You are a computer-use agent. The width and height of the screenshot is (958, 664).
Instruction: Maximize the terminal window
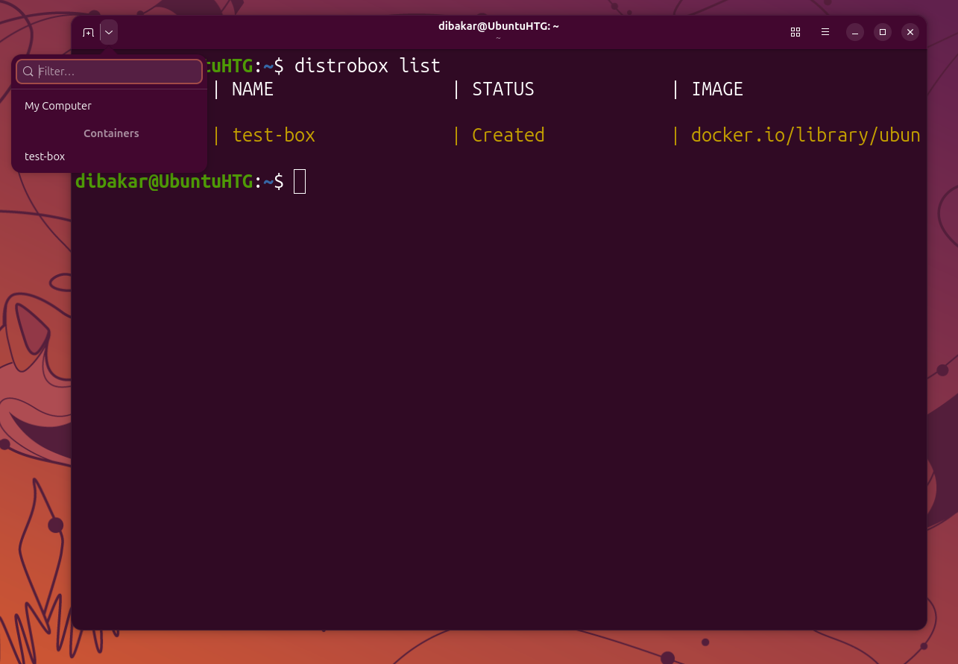point(883,32)
